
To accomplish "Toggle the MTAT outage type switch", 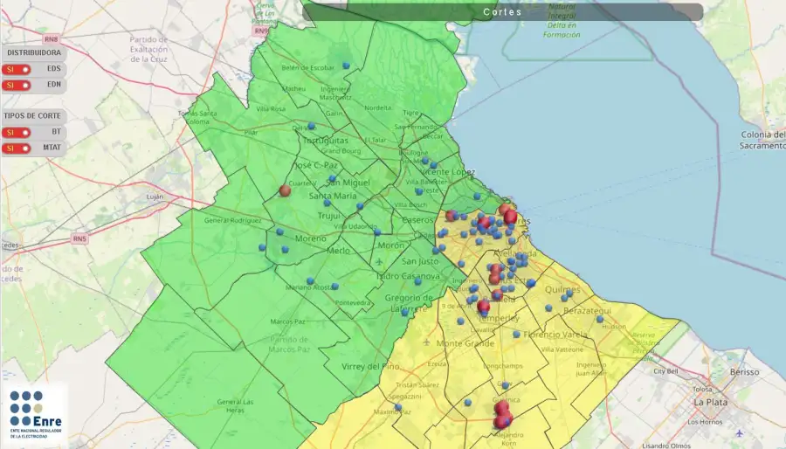I will coord(17,149).
